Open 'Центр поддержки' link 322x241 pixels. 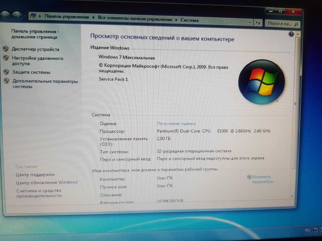pyautogui.click(x=35, y=175)
